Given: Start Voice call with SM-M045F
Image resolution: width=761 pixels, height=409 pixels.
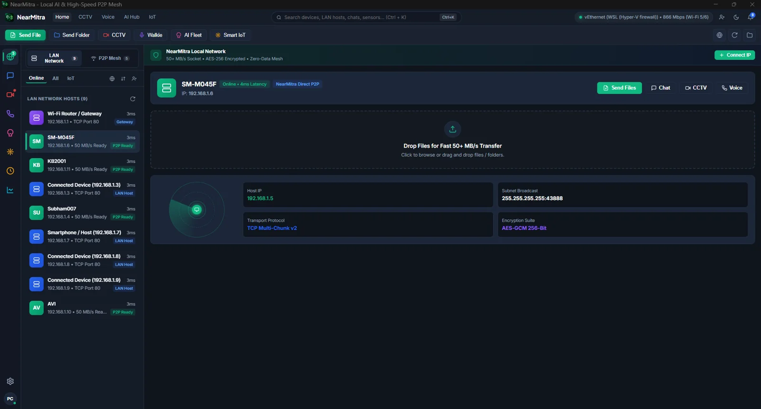Looking at the screenshot, I should 732,88.
